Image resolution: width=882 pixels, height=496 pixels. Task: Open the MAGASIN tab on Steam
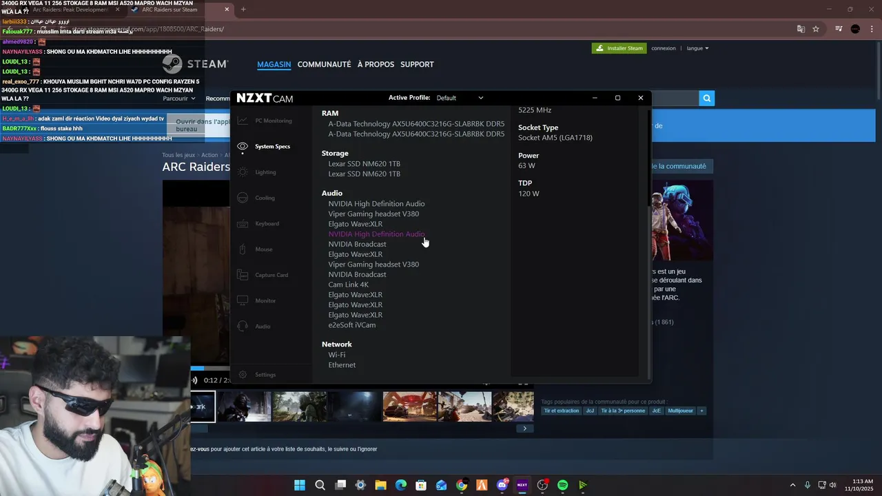coord(274,65)
